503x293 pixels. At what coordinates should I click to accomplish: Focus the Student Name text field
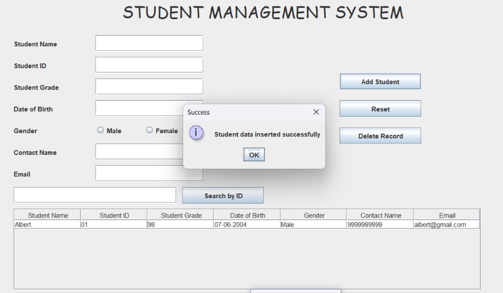tap(149, 43)
